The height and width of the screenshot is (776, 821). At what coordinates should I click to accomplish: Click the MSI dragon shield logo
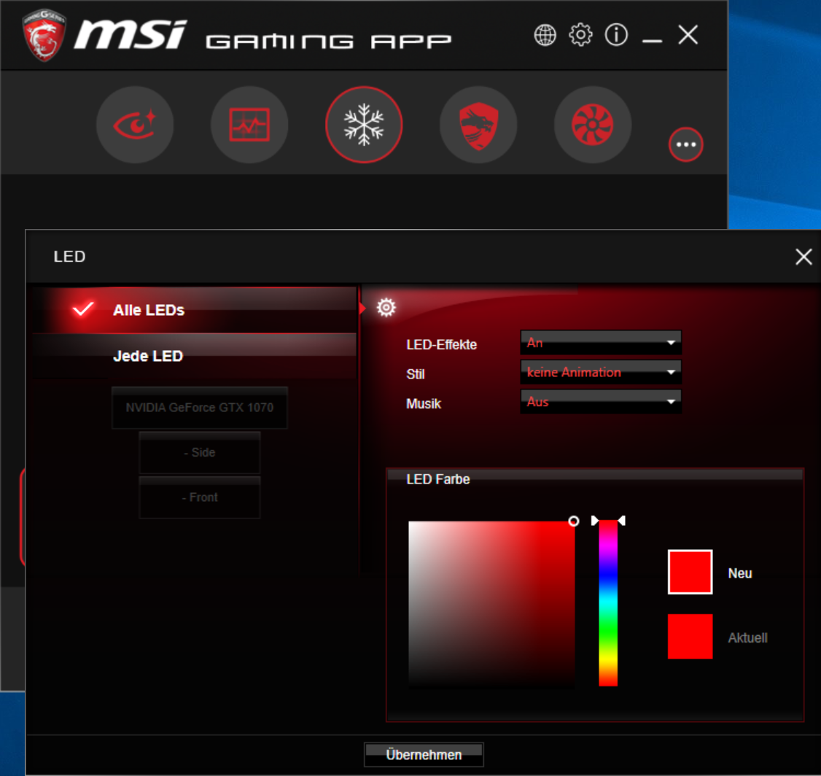tap(44, 34)
